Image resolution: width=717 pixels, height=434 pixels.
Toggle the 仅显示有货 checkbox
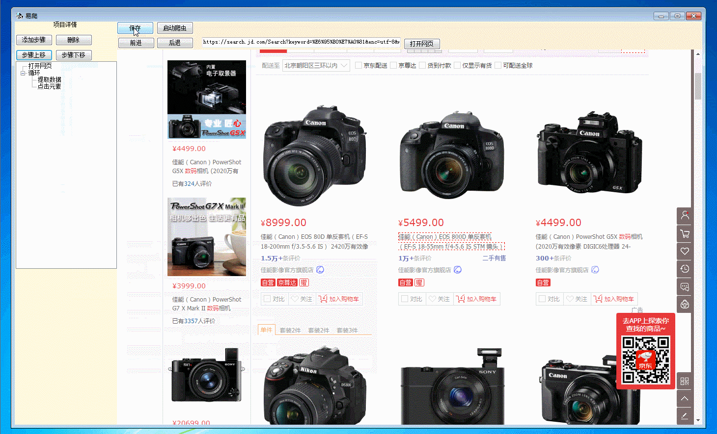point(457,65)
